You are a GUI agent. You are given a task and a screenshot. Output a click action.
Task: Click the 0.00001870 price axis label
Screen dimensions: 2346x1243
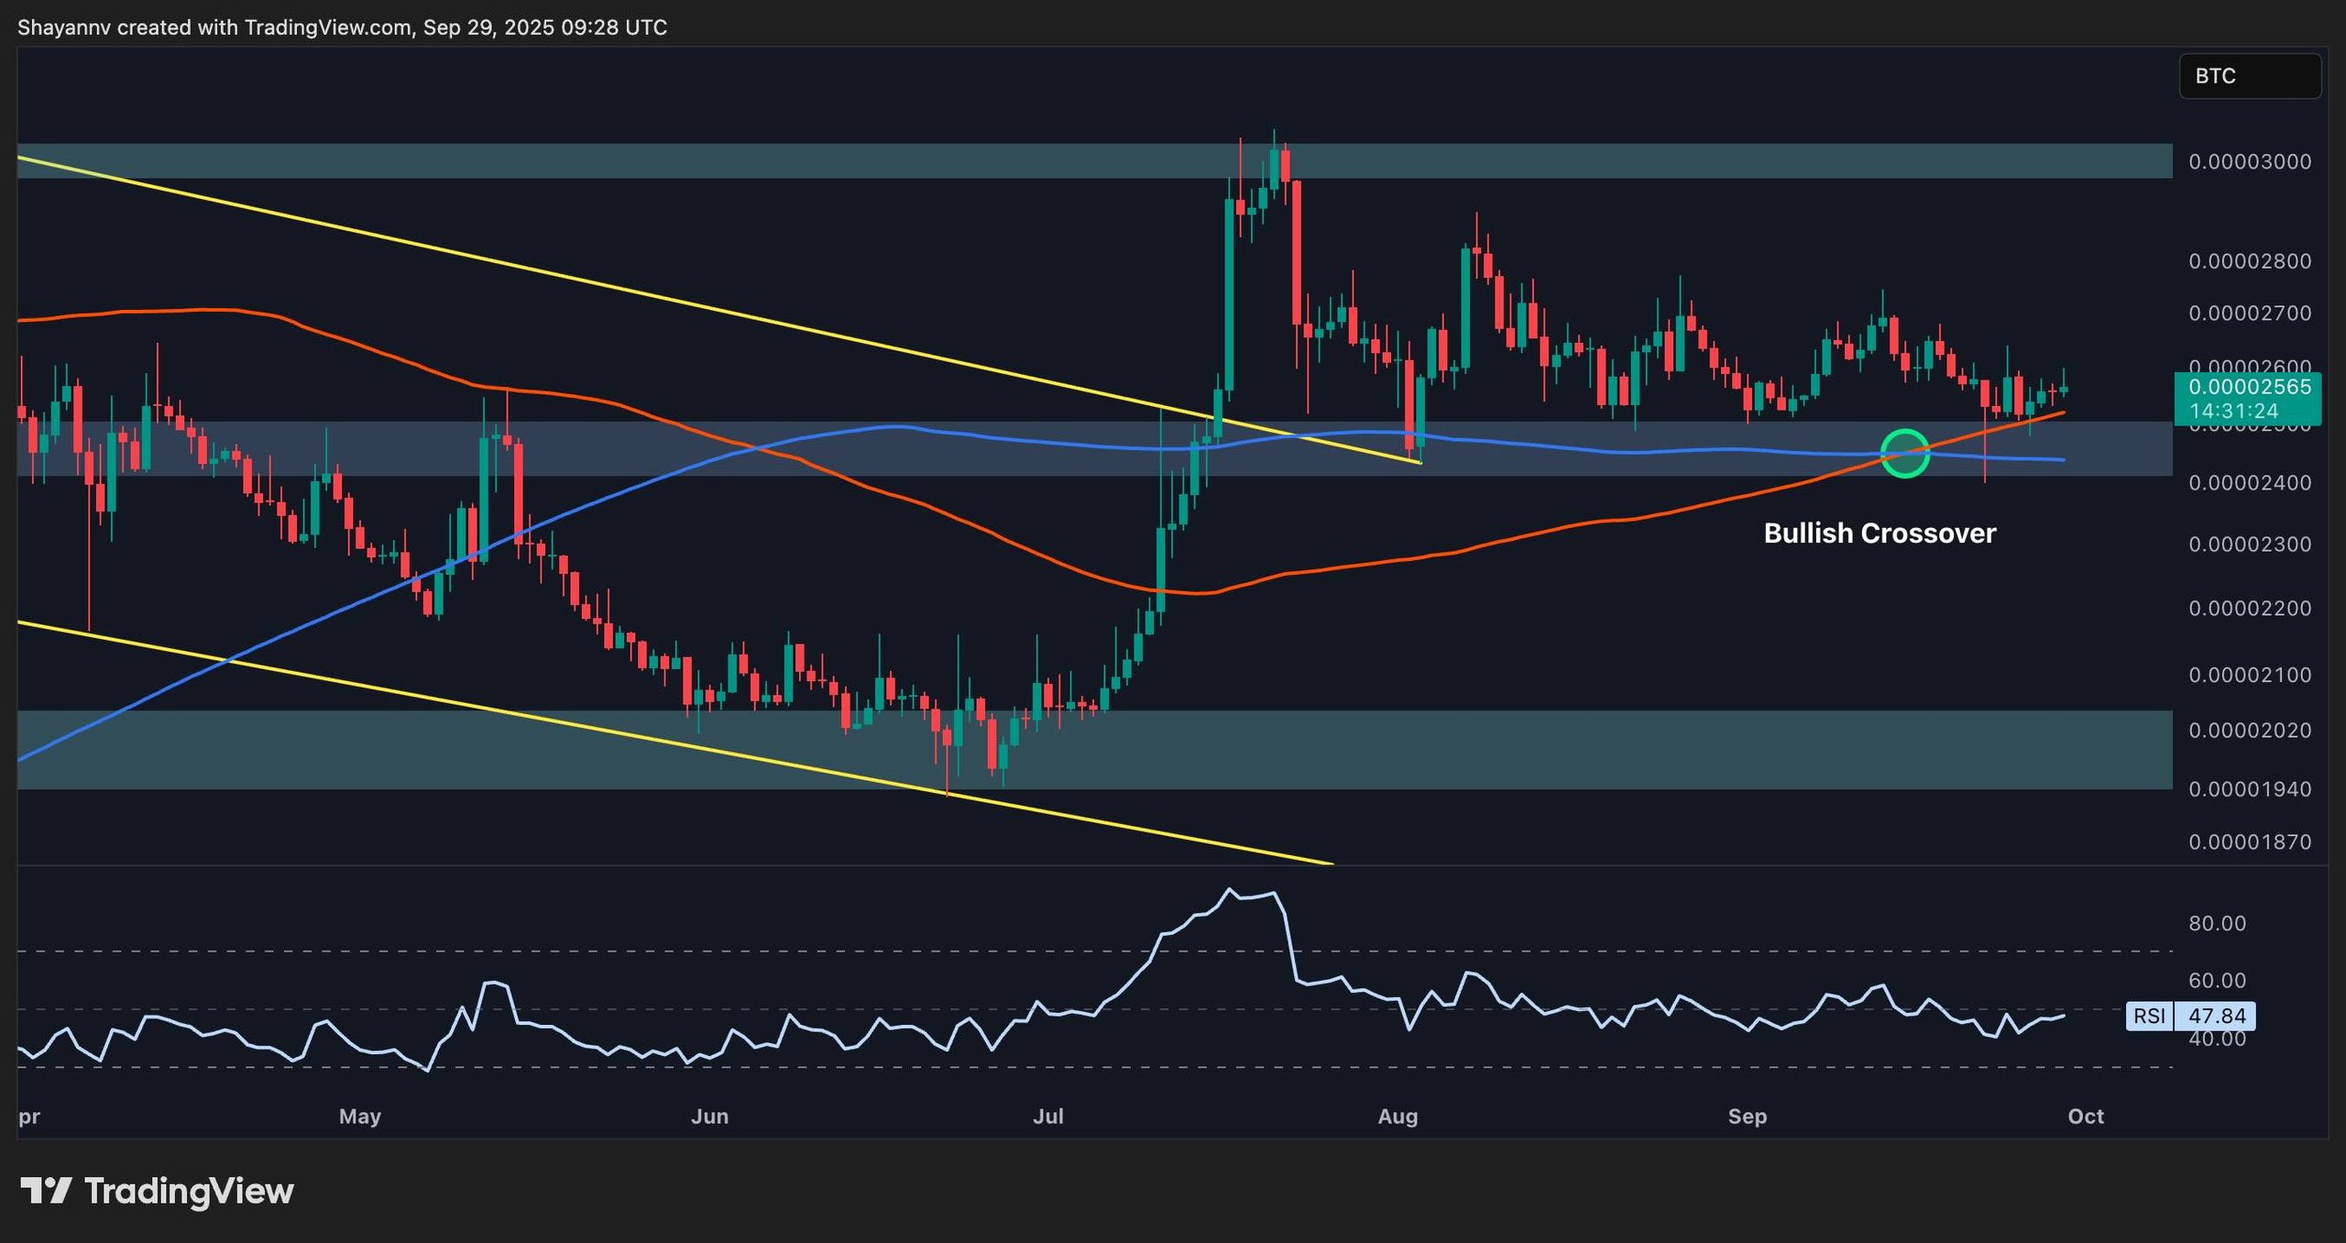[x=2249, y=842]
